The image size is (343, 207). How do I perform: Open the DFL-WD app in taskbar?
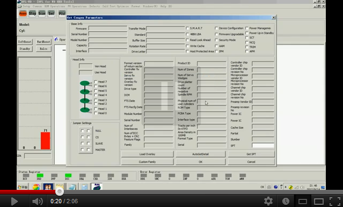click(x=97, y=187)
